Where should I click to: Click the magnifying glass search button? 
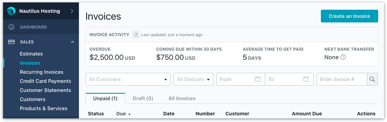click(372, 79)
